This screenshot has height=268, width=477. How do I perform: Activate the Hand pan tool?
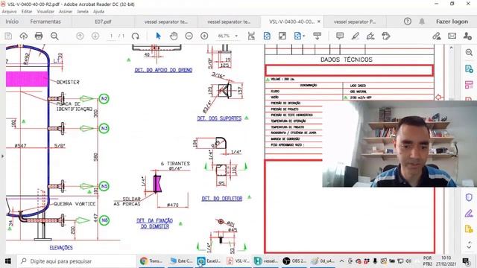(174, 36)
